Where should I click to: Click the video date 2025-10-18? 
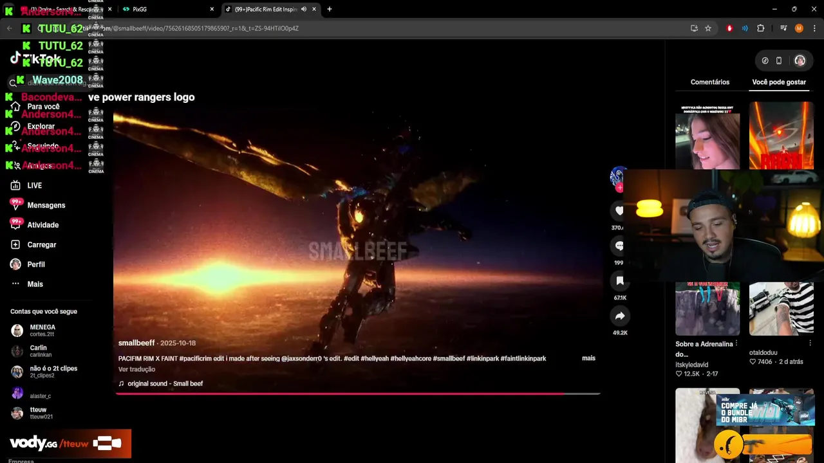pyautogui.click(x=178, y=343)
